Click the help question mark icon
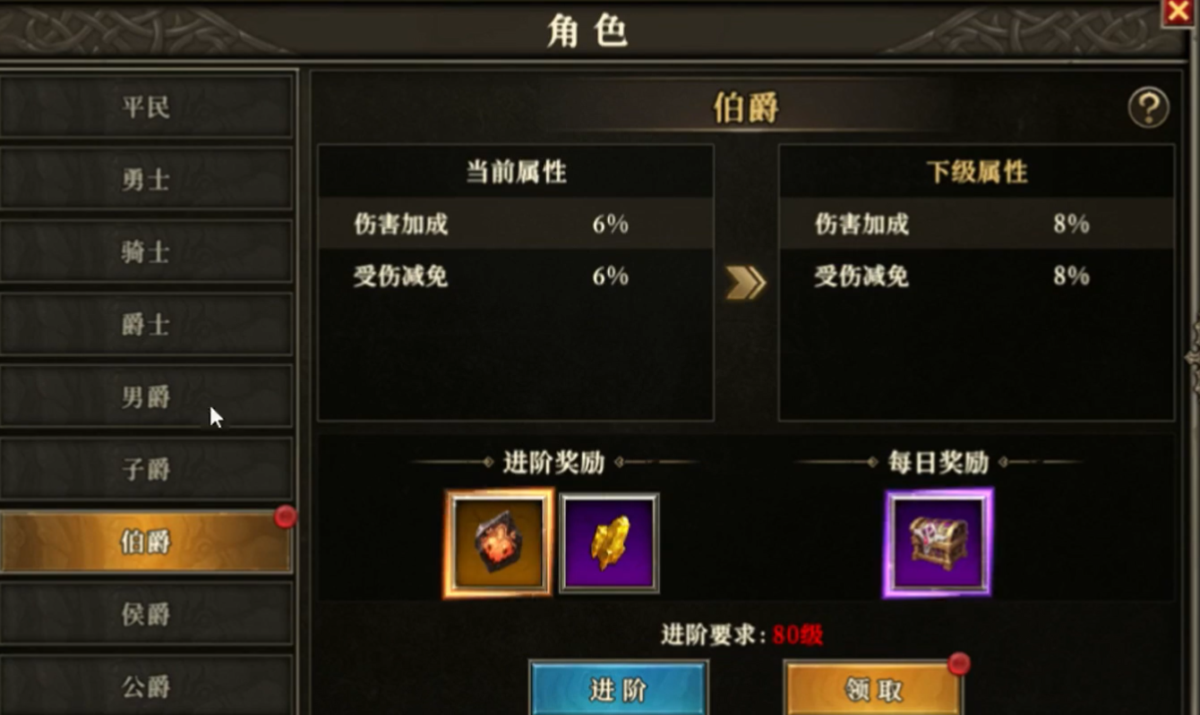The height and width of the screenshot is (715, 1200). coord(1148,109)
